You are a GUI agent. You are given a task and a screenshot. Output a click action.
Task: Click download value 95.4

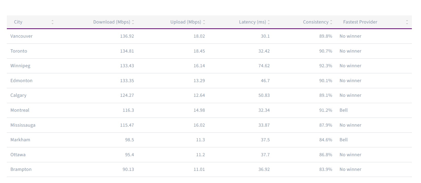click(x=129, y=155)
